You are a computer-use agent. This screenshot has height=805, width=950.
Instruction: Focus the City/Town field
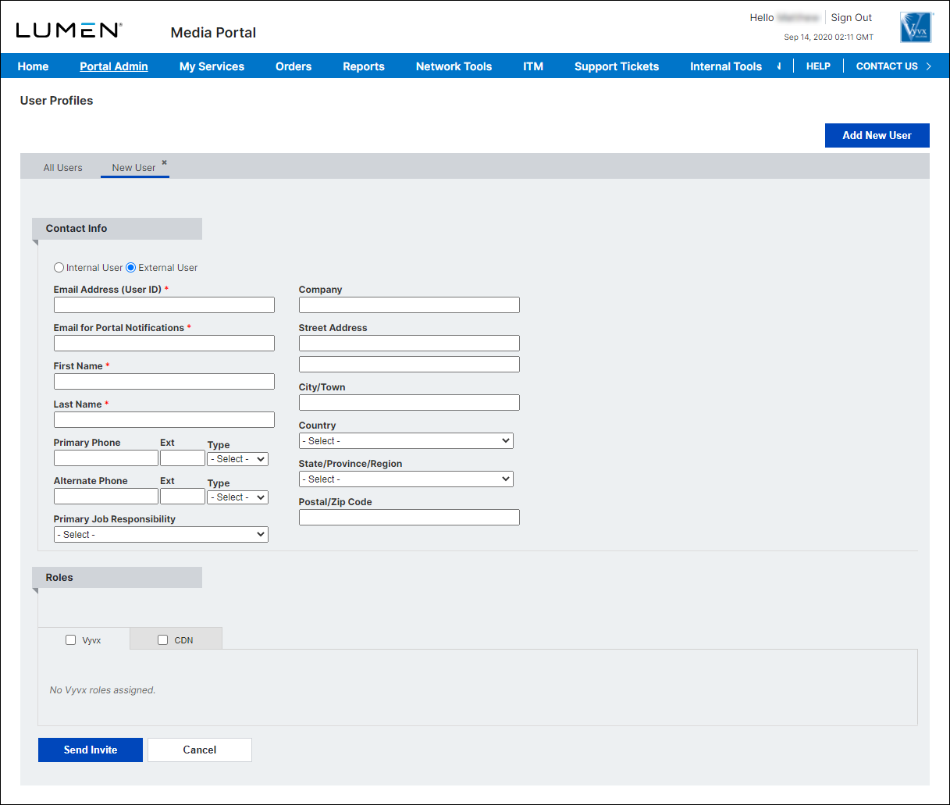click(409, 403)
